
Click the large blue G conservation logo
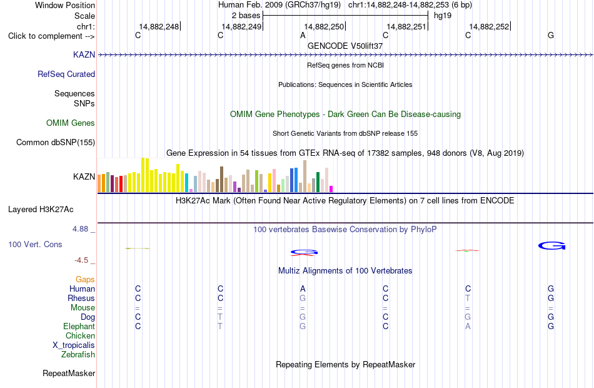click(551, 246)
